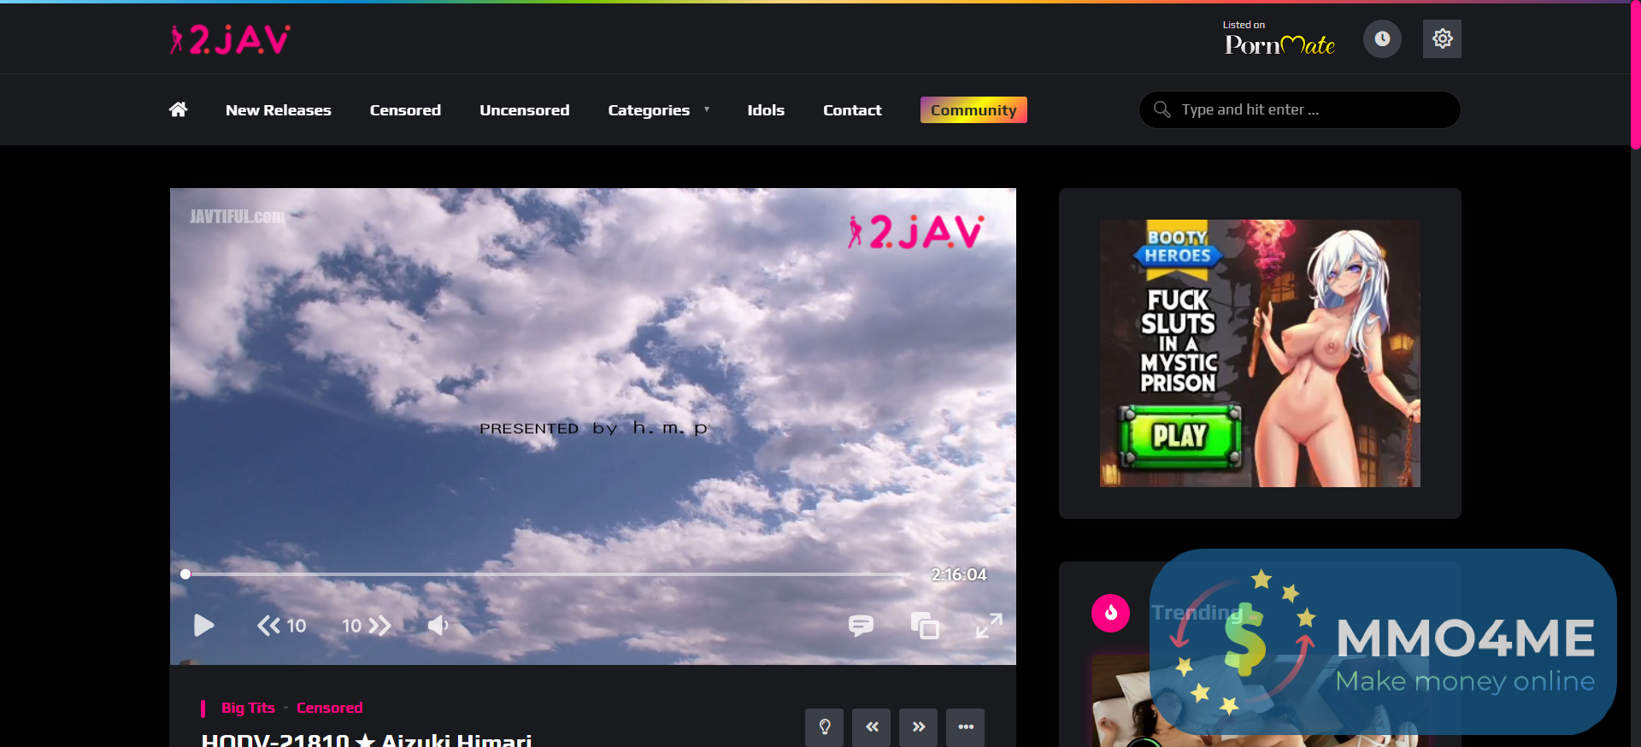Click the Censored tag under video
The width and height of the screenshot is (1641, 747).
point(329,708)
